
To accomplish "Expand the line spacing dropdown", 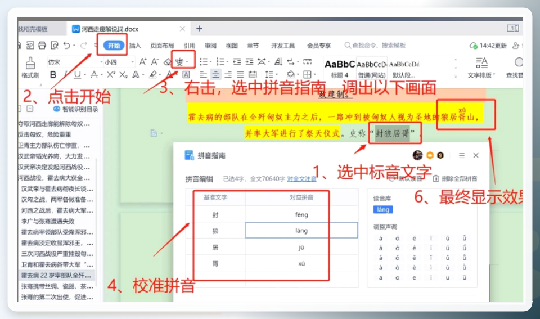I will coord(276,75).
